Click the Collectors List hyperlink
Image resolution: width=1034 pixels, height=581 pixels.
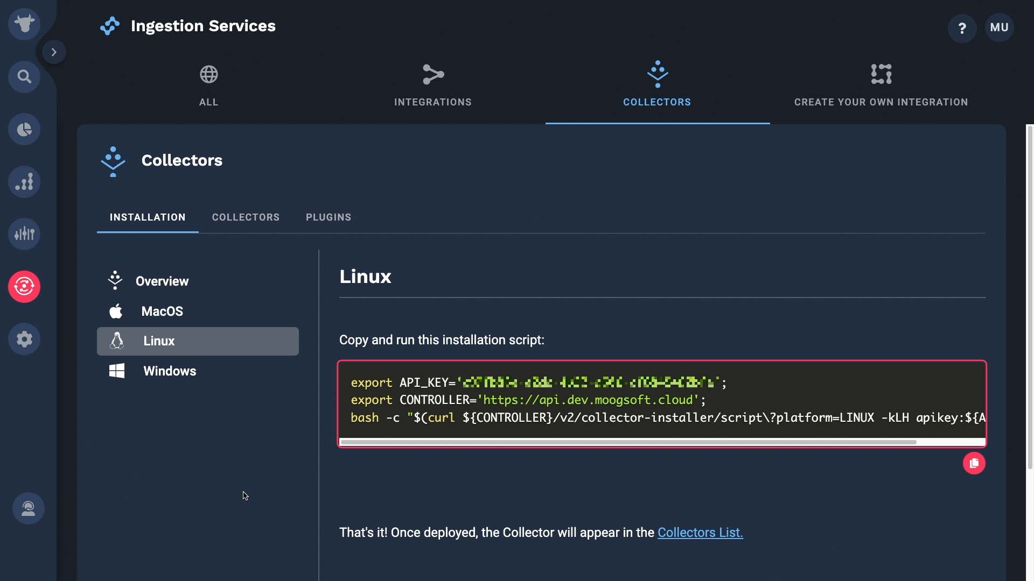700,533
